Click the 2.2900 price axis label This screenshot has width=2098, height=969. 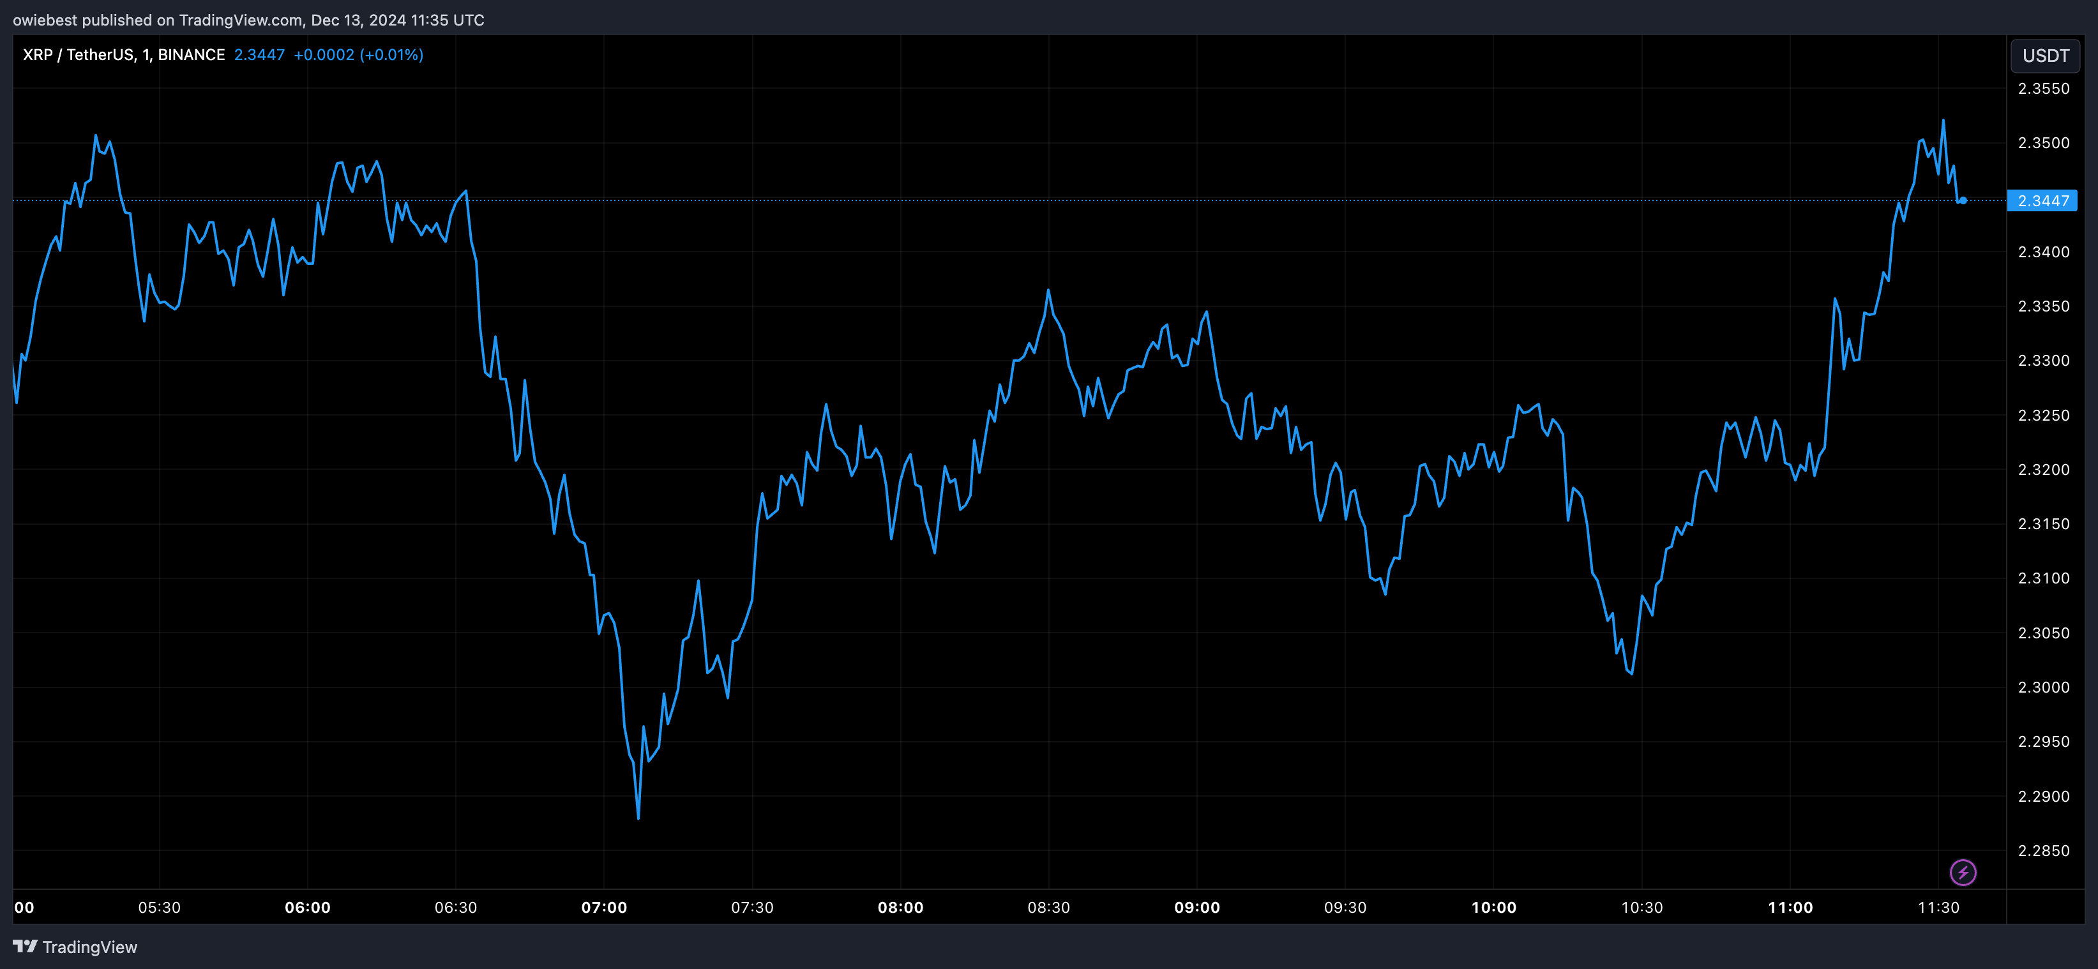coord(2044,797)
